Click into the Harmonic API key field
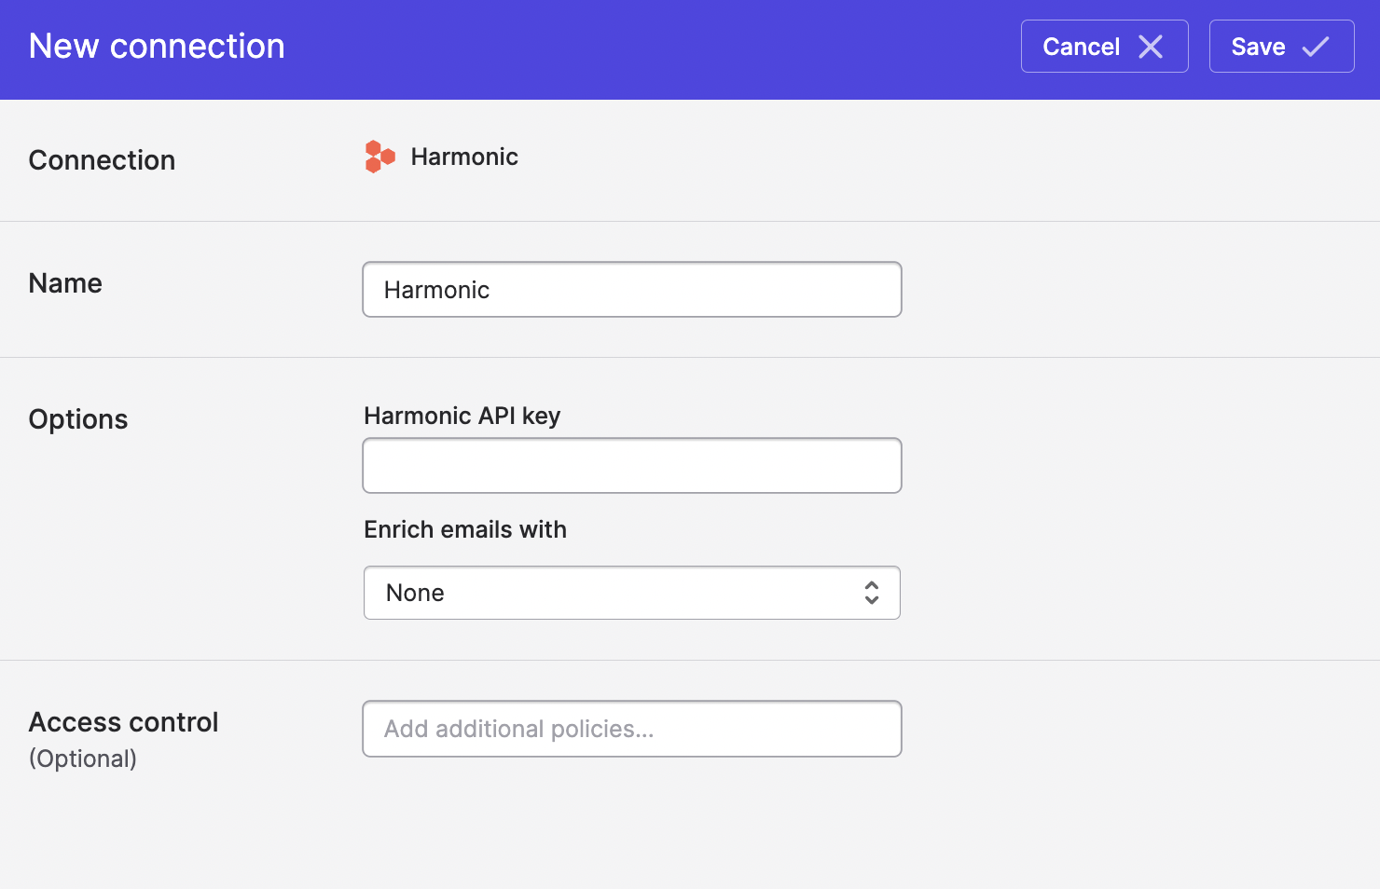 (x=632, y=466)
